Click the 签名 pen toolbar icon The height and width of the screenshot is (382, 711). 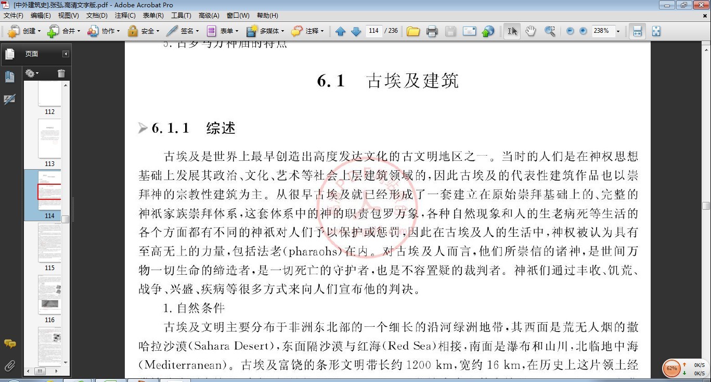tap(173, 31)
